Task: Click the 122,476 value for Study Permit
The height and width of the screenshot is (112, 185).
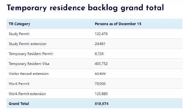Action: tap(101, 34)
